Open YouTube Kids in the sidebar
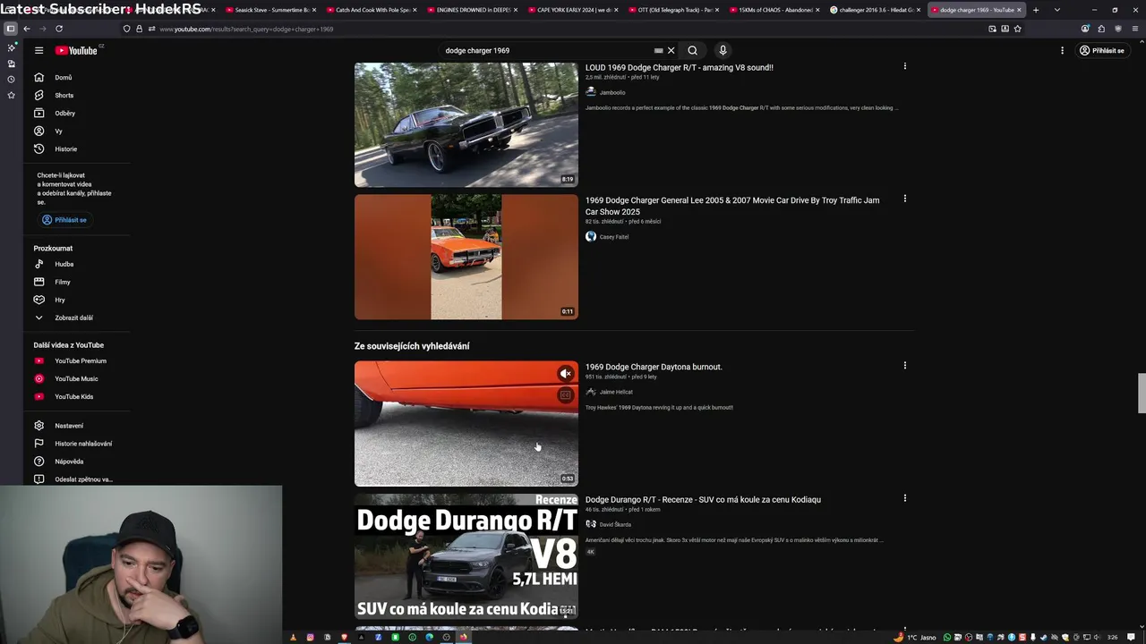 pyautogui.click(x=75, y=396)
